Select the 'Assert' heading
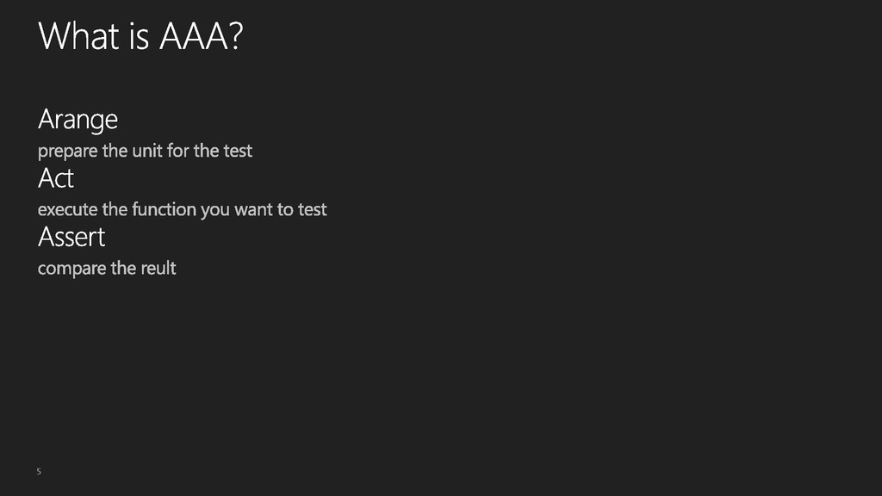 [71, 237]
